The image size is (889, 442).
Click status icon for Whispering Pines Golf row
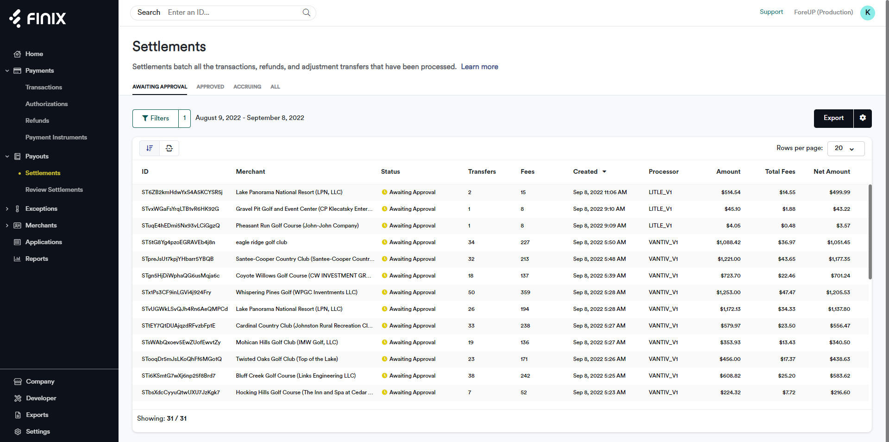coord(384,292)
